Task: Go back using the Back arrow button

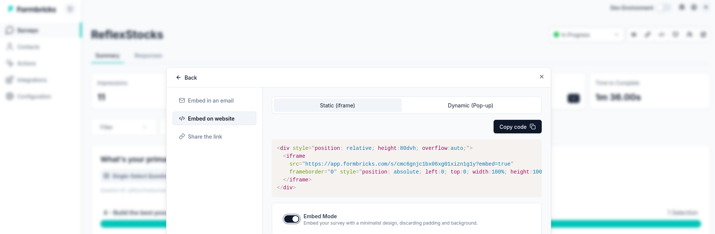Action: point(186,78)
